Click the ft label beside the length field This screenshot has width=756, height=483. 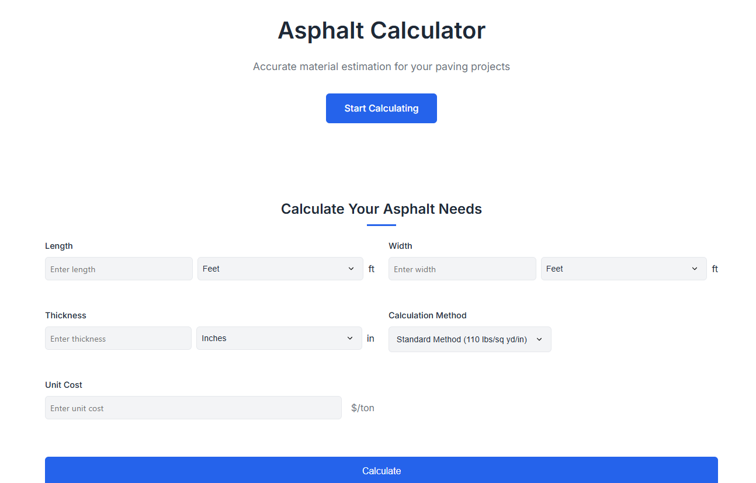[x=371, y=269]
